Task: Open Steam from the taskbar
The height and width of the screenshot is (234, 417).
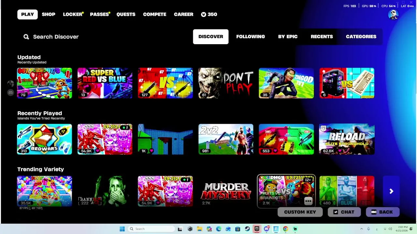Action: [247, 229]
